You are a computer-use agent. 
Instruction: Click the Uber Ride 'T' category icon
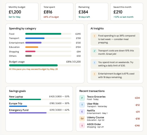(82, 105)
